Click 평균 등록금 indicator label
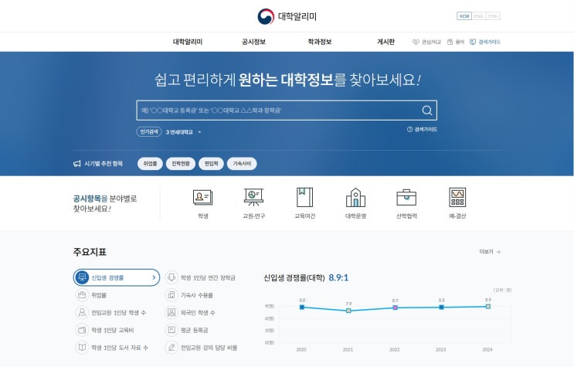The width and height of the screenshot is (574, 367). 194,331
